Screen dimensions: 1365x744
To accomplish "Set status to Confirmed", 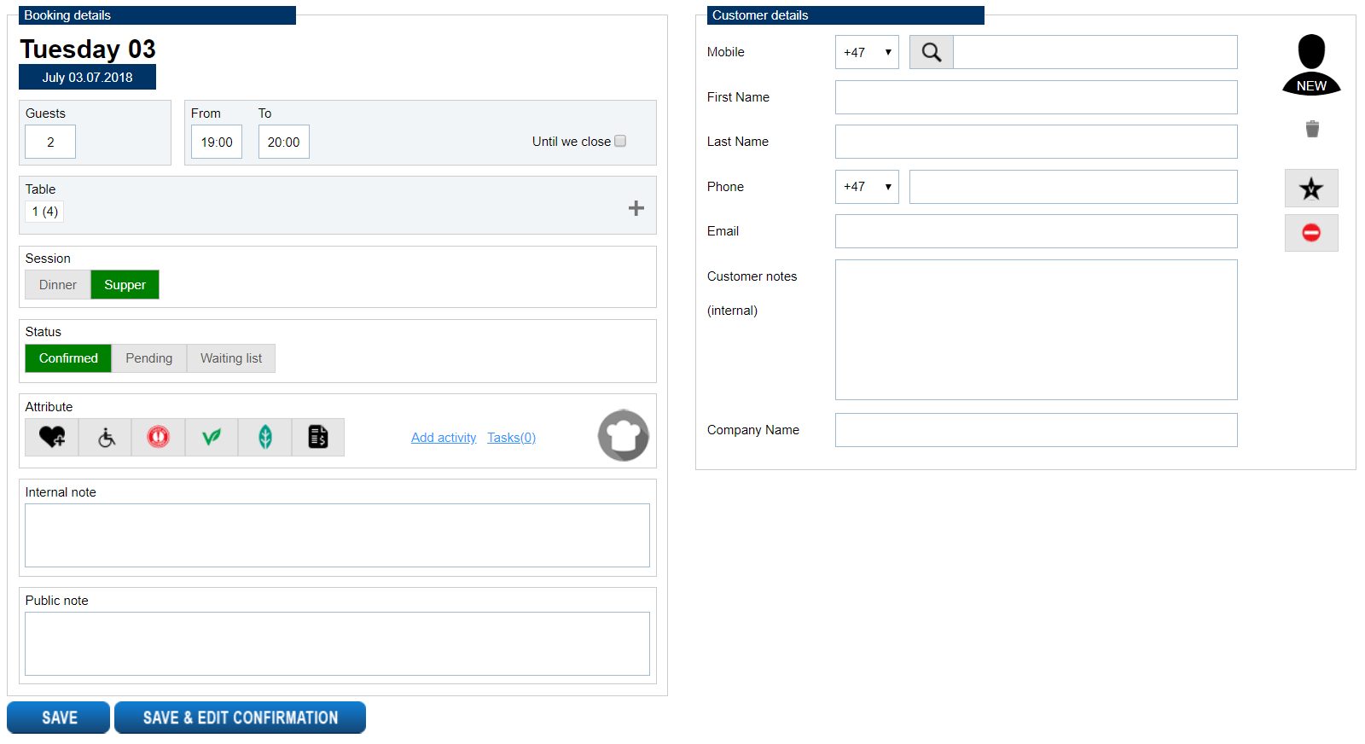I will (x=68, y=358).
